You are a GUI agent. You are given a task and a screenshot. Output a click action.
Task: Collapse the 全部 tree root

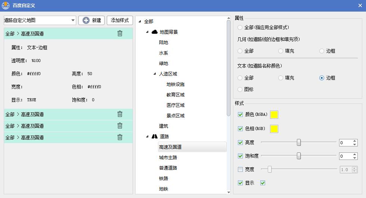coord(140,22)
